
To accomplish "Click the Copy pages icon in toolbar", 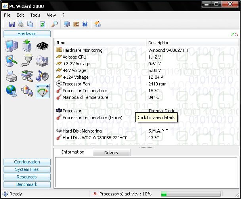I will click(x=30, y=24).
